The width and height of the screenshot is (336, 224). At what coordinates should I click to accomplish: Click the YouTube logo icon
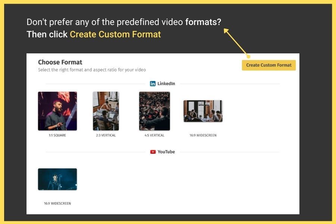[x=153, y=152]
